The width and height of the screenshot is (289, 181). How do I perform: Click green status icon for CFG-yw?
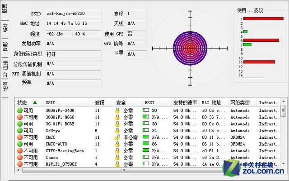pos(20,131)
